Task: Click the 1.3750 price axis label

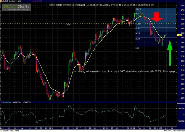Action: point(182,10)
